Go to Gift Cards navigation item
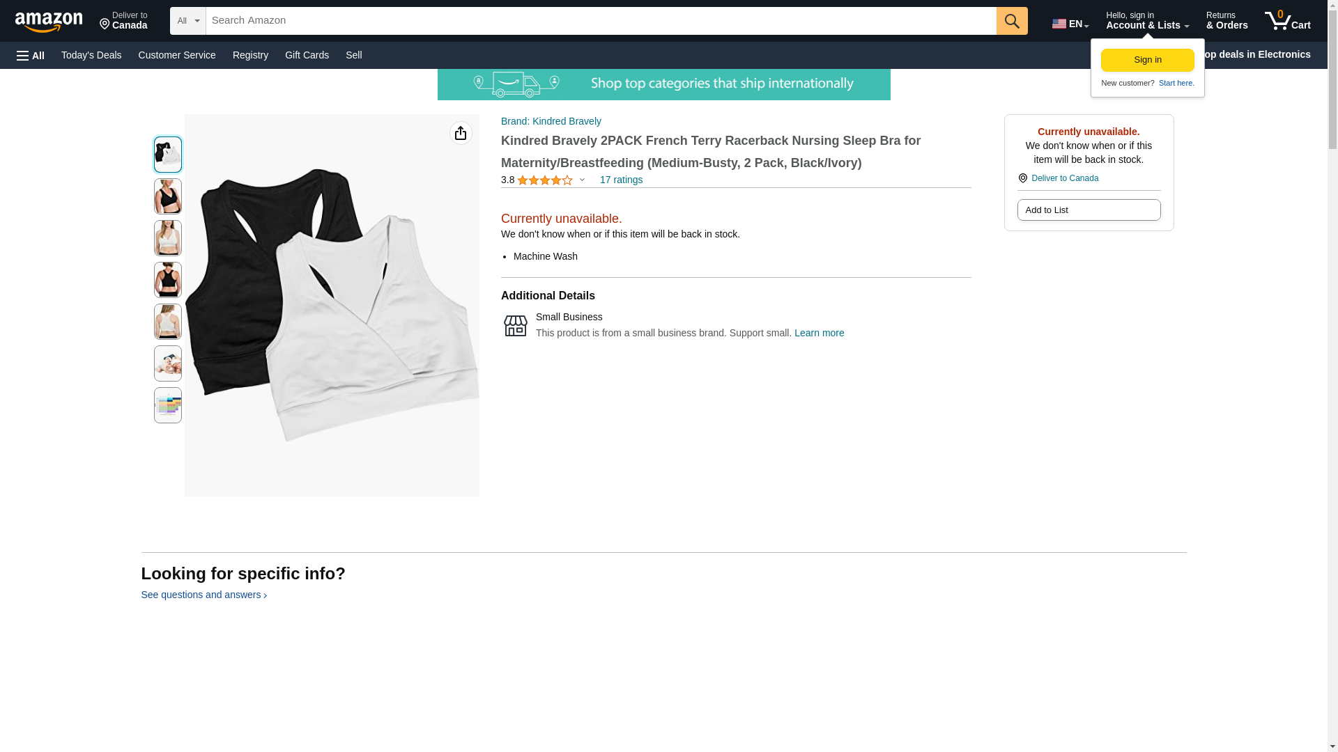 [307, 55]
